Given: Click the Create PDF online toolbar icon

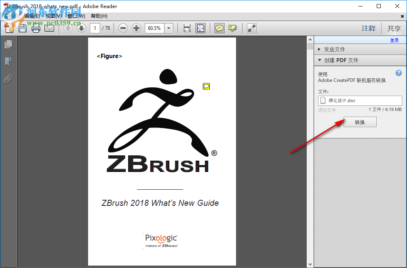Looking at the screenshot, I should click(9, 28).
